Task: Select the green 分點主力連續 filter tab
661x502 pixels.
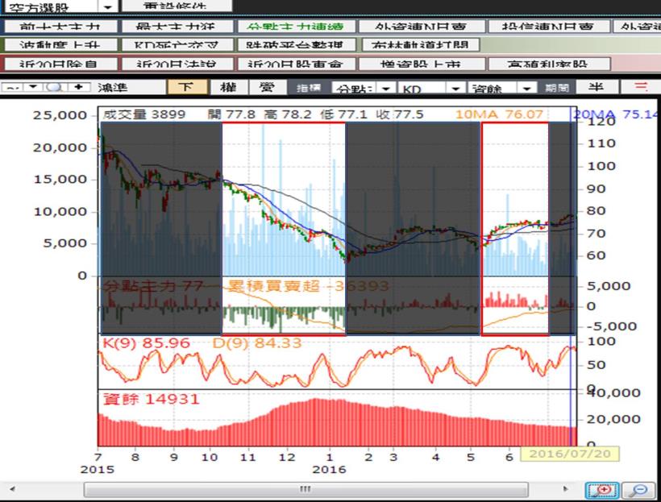Action: click(295, 26)
